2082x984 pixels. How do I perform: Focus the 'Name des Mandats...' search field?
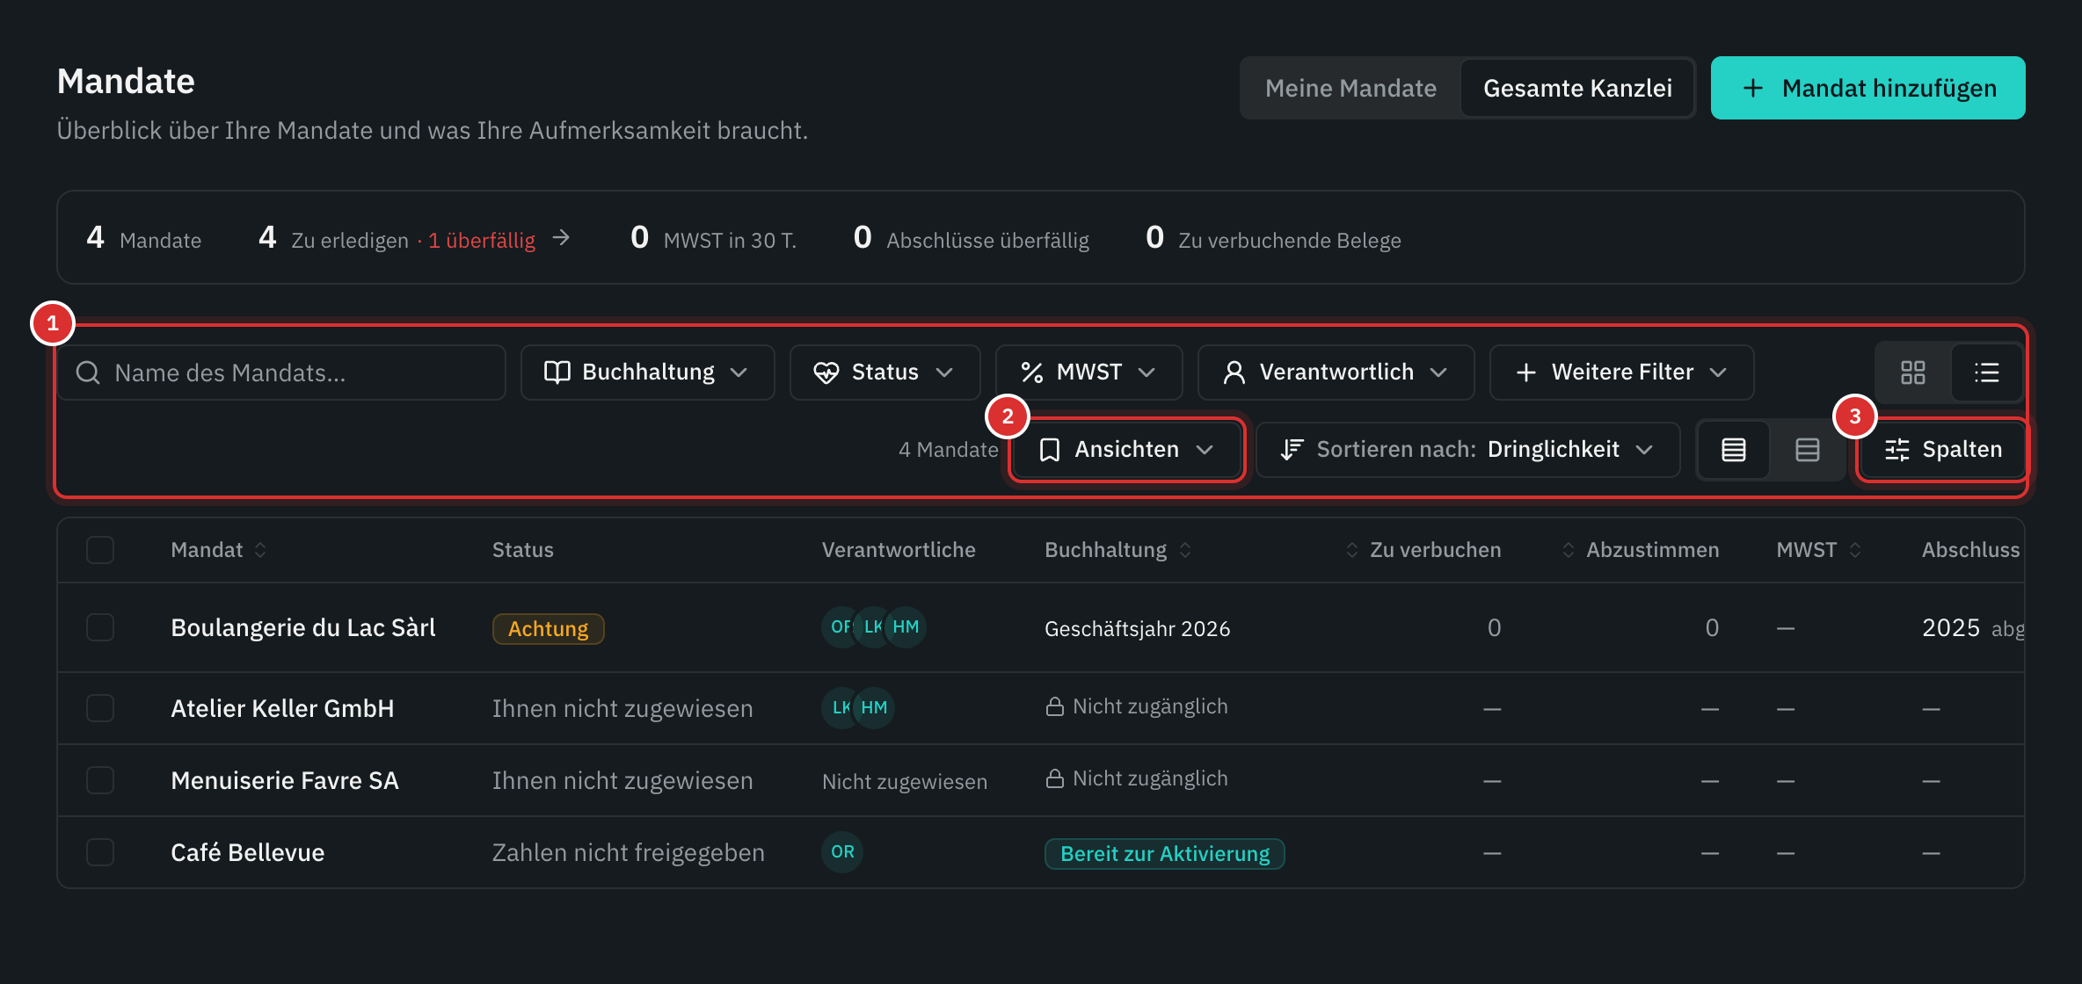281,373
